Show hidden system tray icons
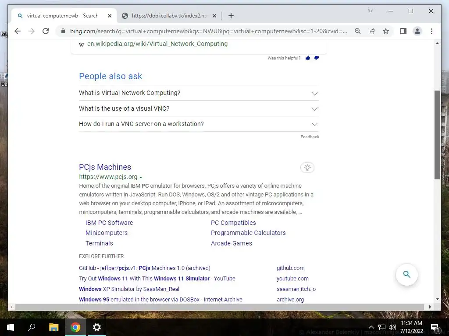 pos(371,327)
